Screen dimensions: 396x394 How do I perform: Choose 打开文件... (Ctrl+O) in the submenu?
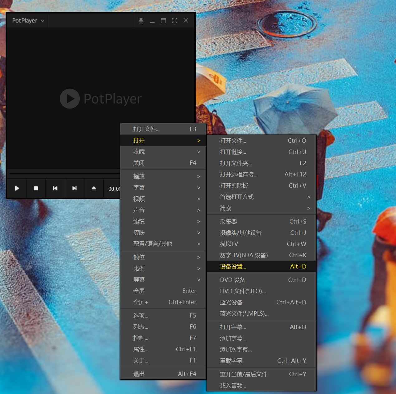[x=233, y=140]
